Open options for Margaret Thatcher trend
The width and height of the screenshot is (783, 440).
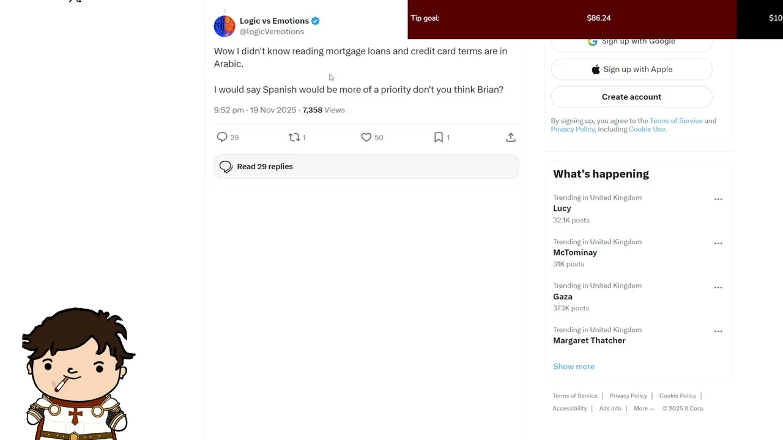point(718,331)
